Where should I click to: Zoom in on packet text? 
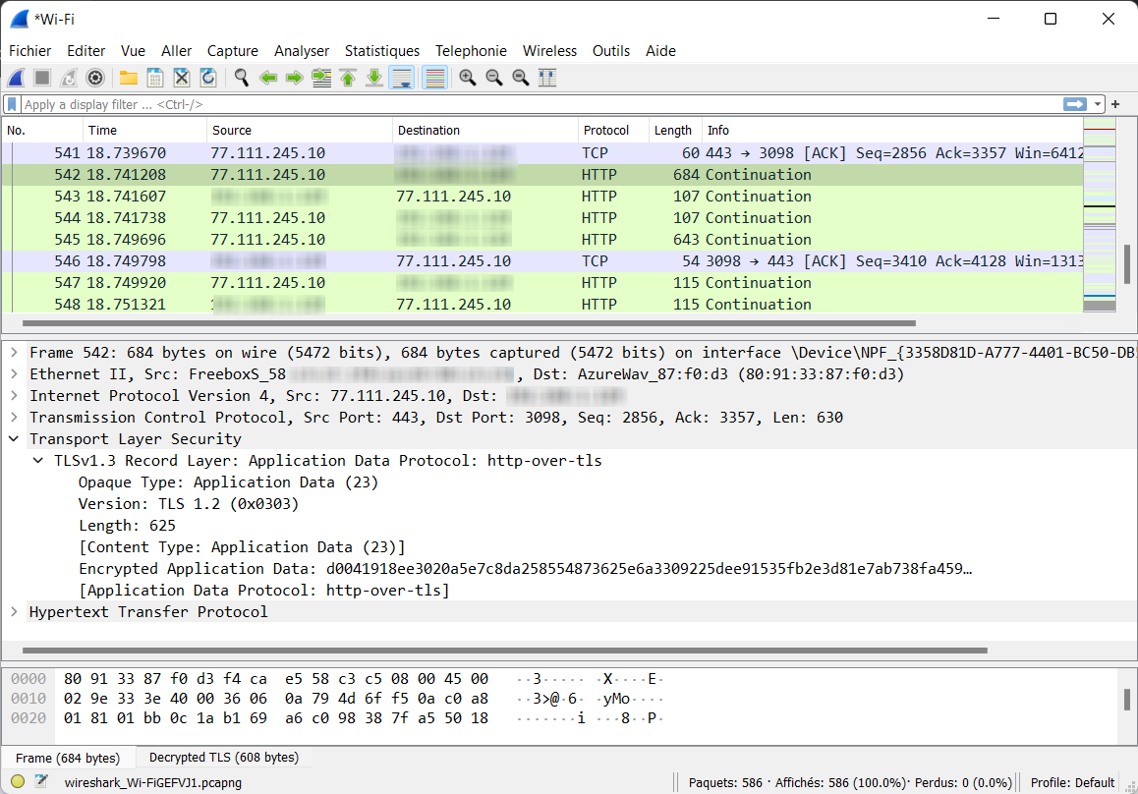468,78
